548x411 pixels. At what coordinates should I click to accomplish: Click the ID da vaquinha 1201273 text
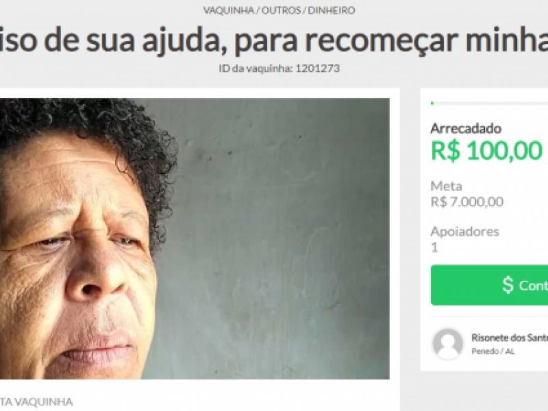point(279,68)
